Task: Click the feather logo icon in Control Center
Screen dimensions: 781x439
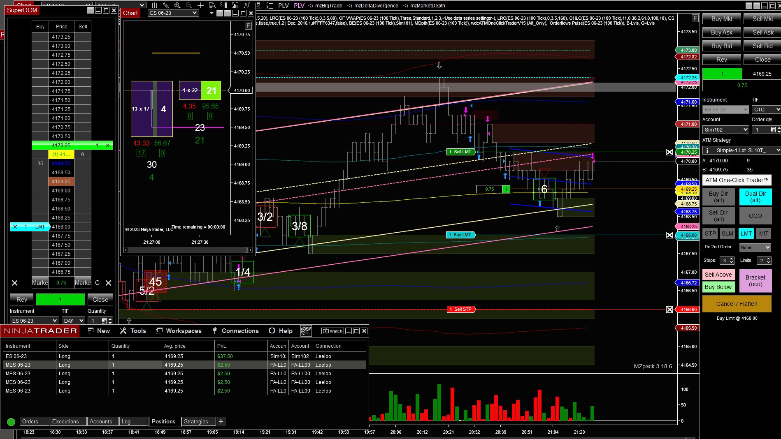Action: (306, 331)
